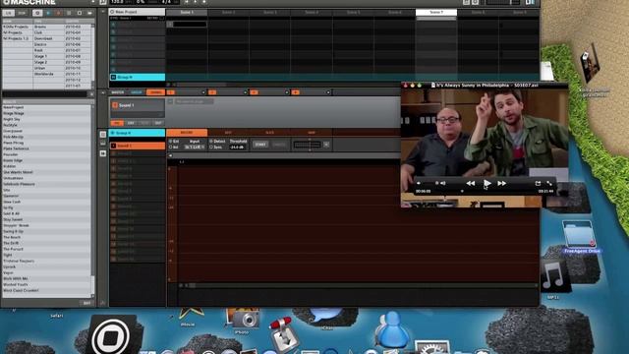Click the Group H header above sounds

138,133
